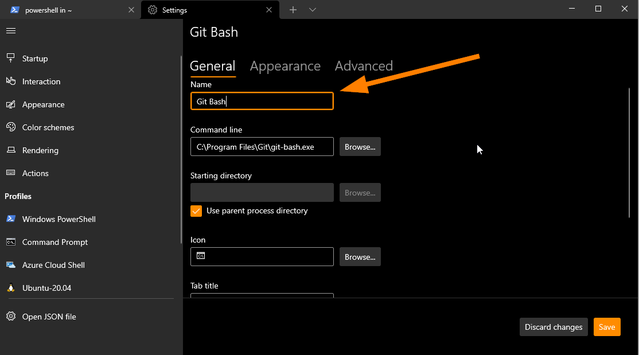
Task: Open Actions keyboard icon
Action: [x=11, y=173]
